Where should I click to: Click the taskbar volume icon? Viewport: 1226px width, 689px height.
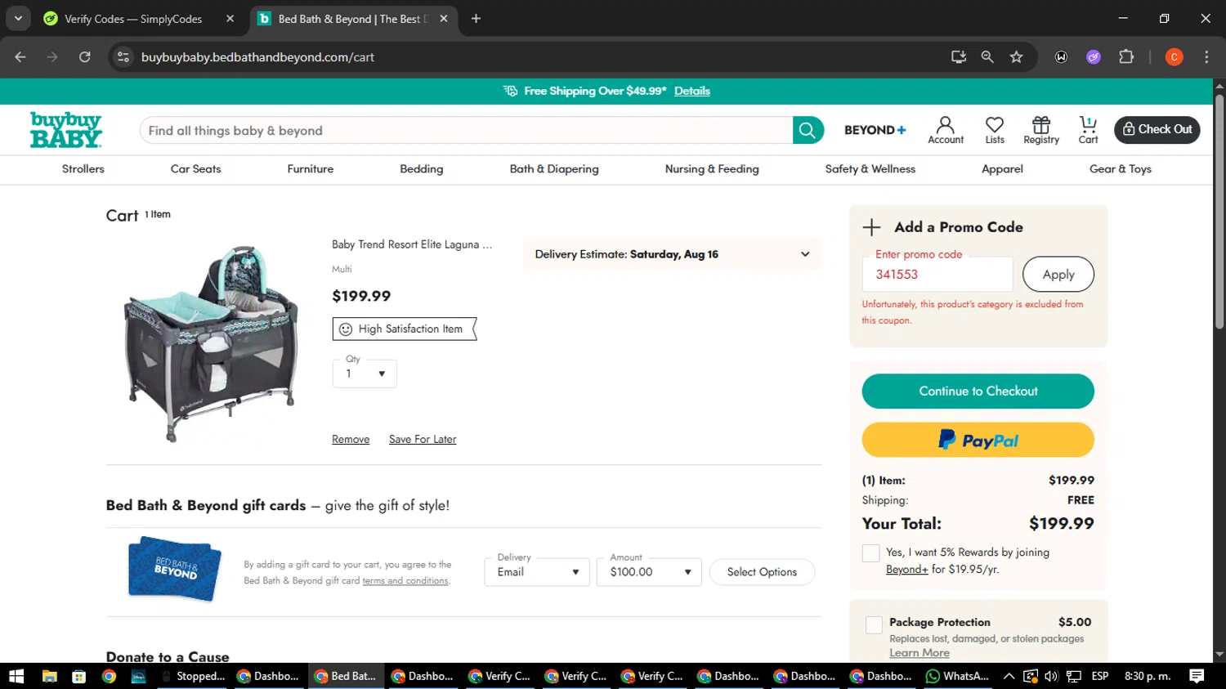tap(1051, 676)
